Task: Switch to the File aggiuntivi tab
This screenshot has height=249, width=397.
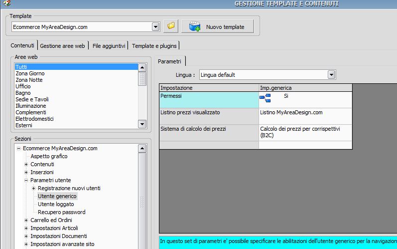Action: click(x=109, y=46)
